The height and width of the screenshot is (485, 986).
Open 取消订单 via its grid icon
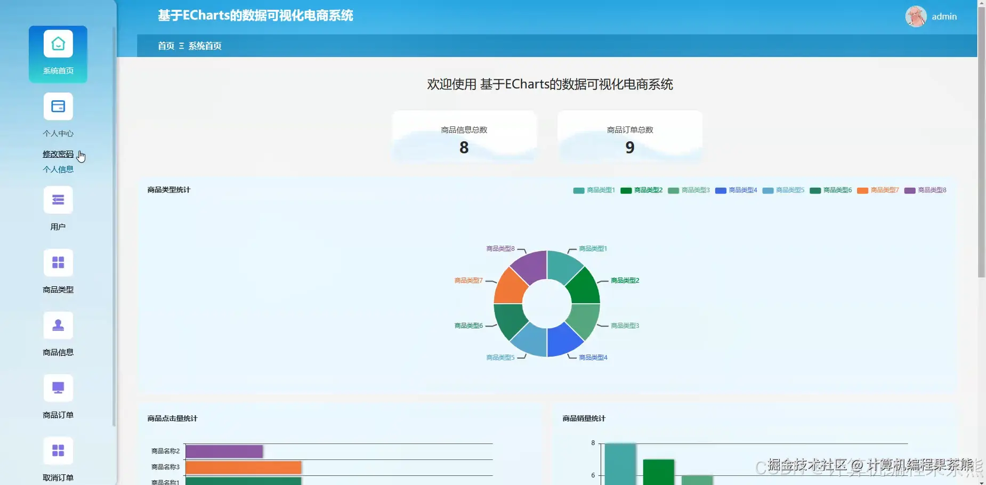(58, 450)
